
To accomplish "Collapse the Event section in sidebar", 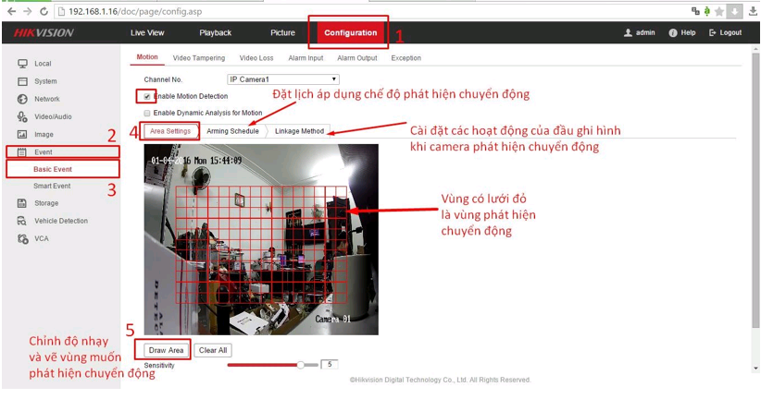I will [44, 151].
